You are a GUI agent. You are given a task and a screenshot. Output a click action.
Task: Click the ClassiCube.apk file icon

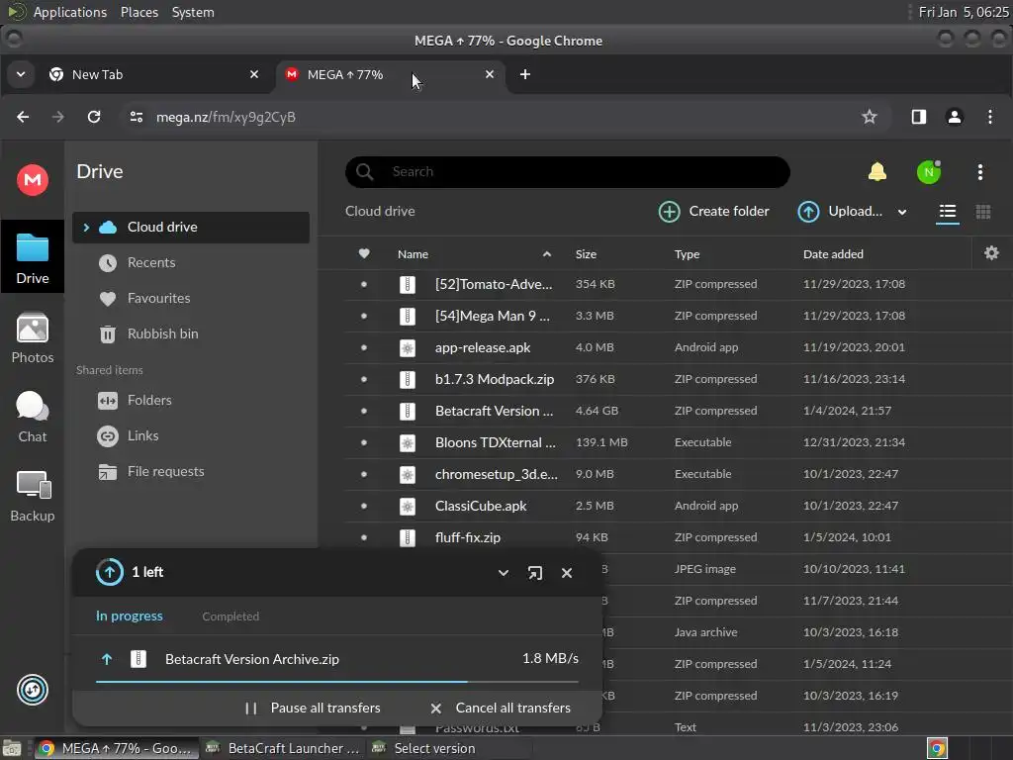[x=407, y=506]
